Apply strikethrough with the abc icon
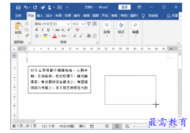Viewport: 190px width, 133px height. click(x=57, y=30)
